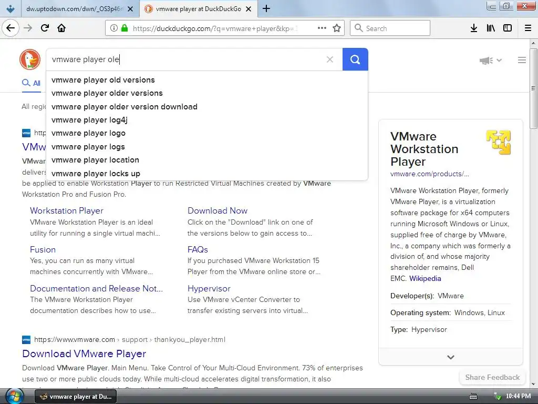Image resolution: width=538 pixels, height=404 pixels.
Task: Select suggestion vmware player logs
Action: pyautogui.click(x=207, y=147)
